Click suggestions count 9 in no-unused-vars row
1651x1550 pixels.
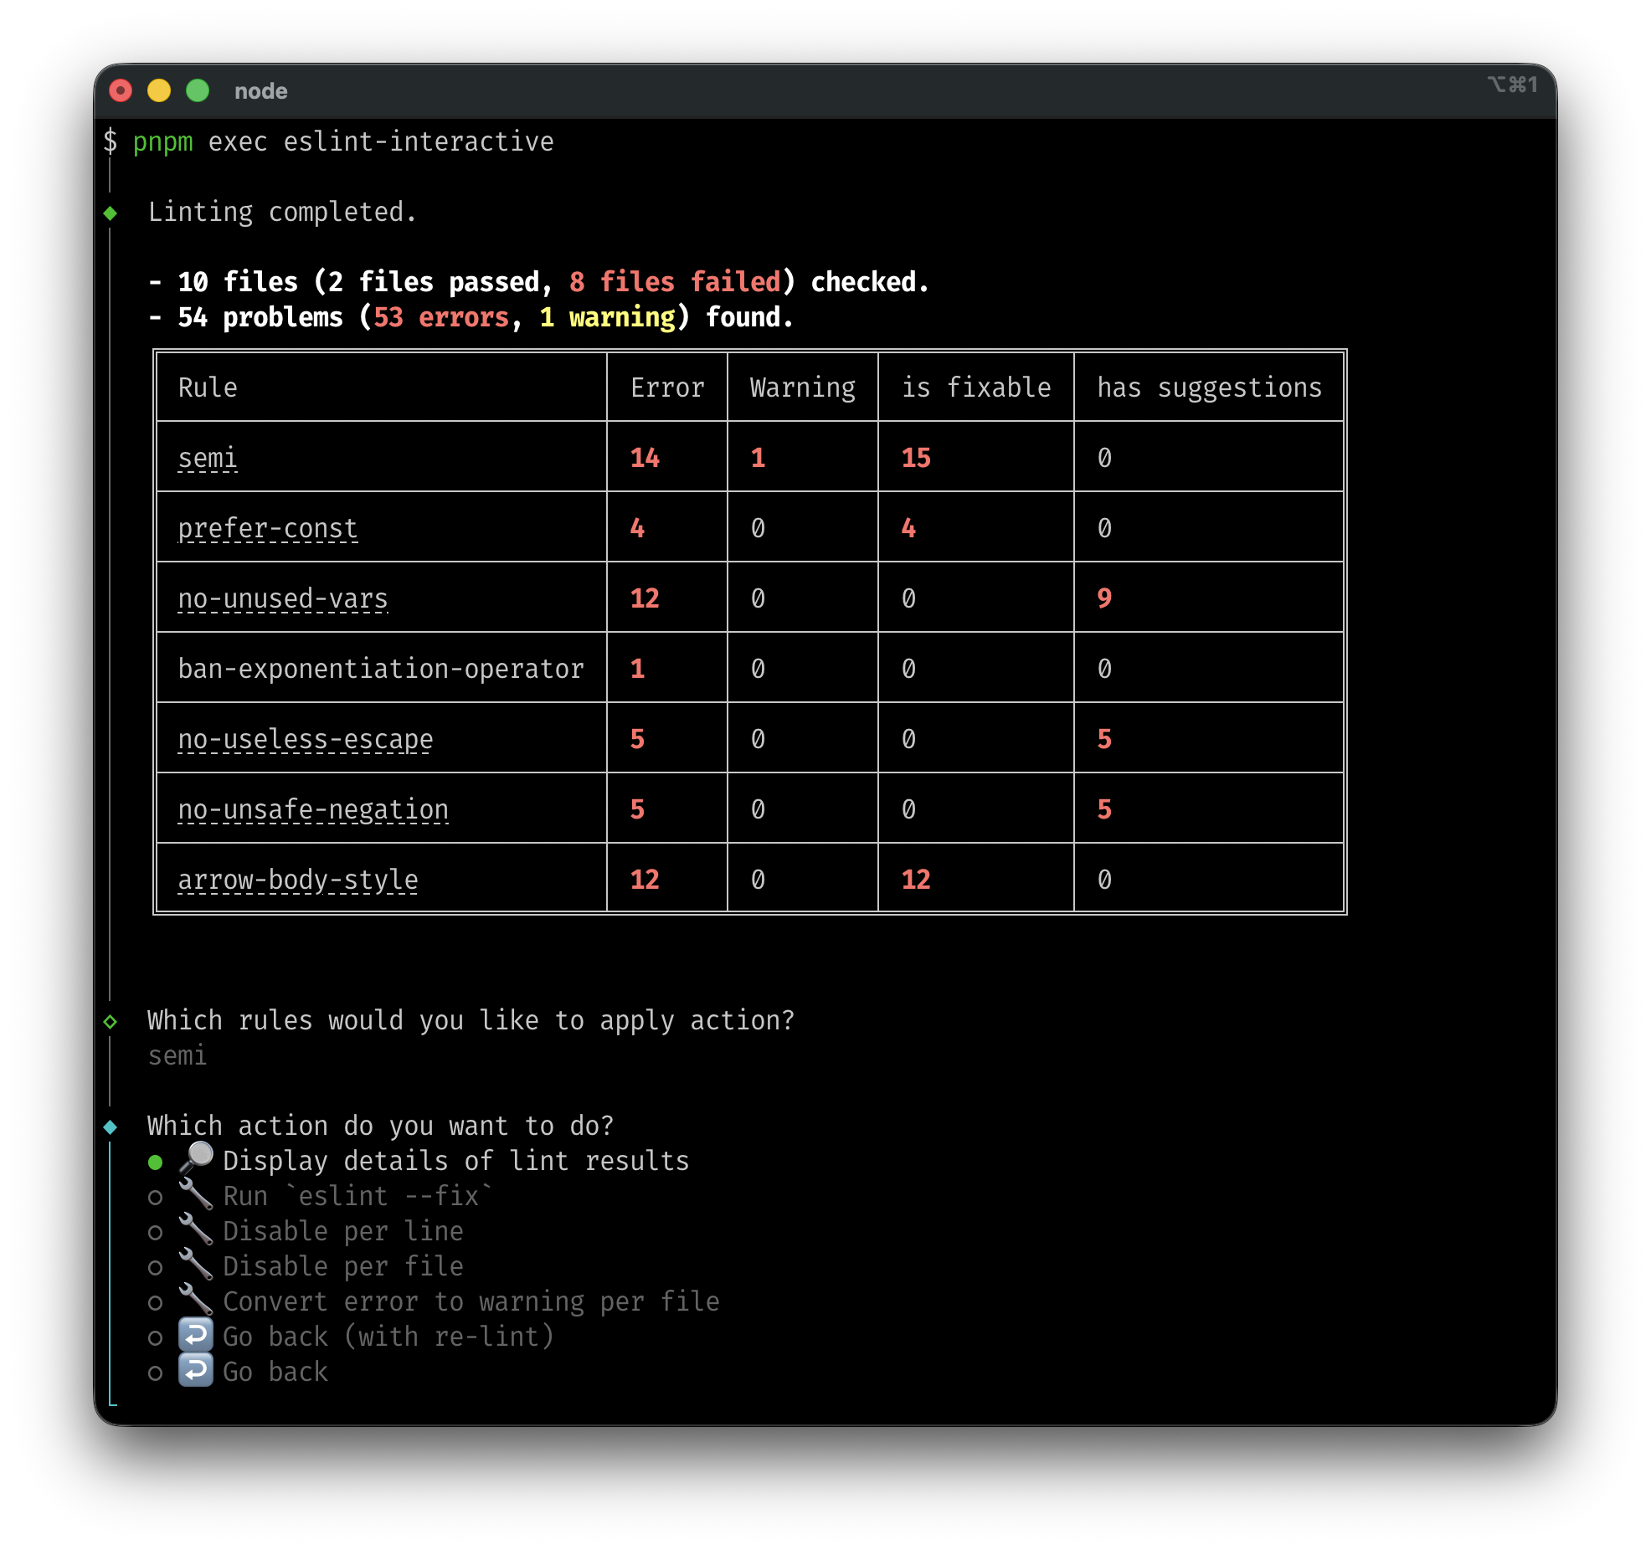[1104, 598]
